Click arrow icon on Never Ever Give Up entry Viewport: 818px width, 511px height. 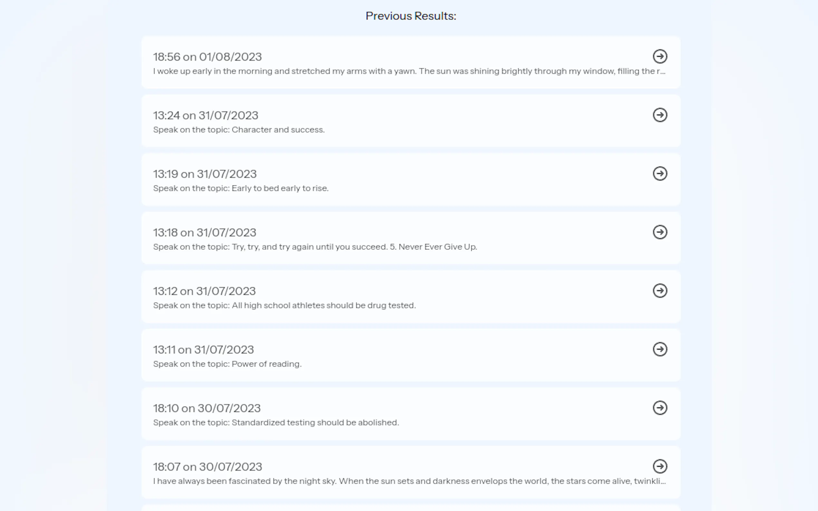point(660,232)
